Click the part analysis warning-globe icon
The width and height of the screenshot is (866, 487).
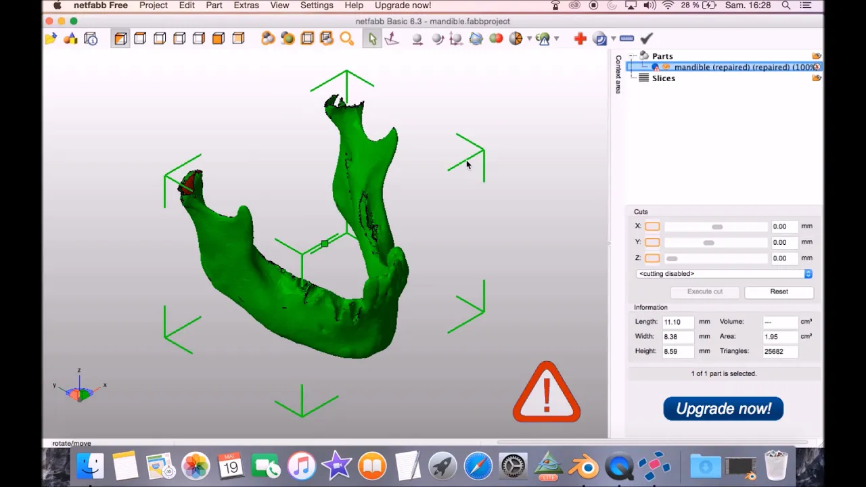[543, 39]
